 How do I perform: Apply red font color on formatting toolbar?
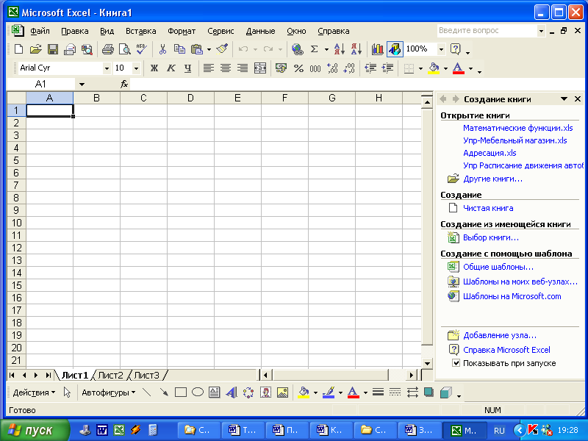click(x=458, y=68)
